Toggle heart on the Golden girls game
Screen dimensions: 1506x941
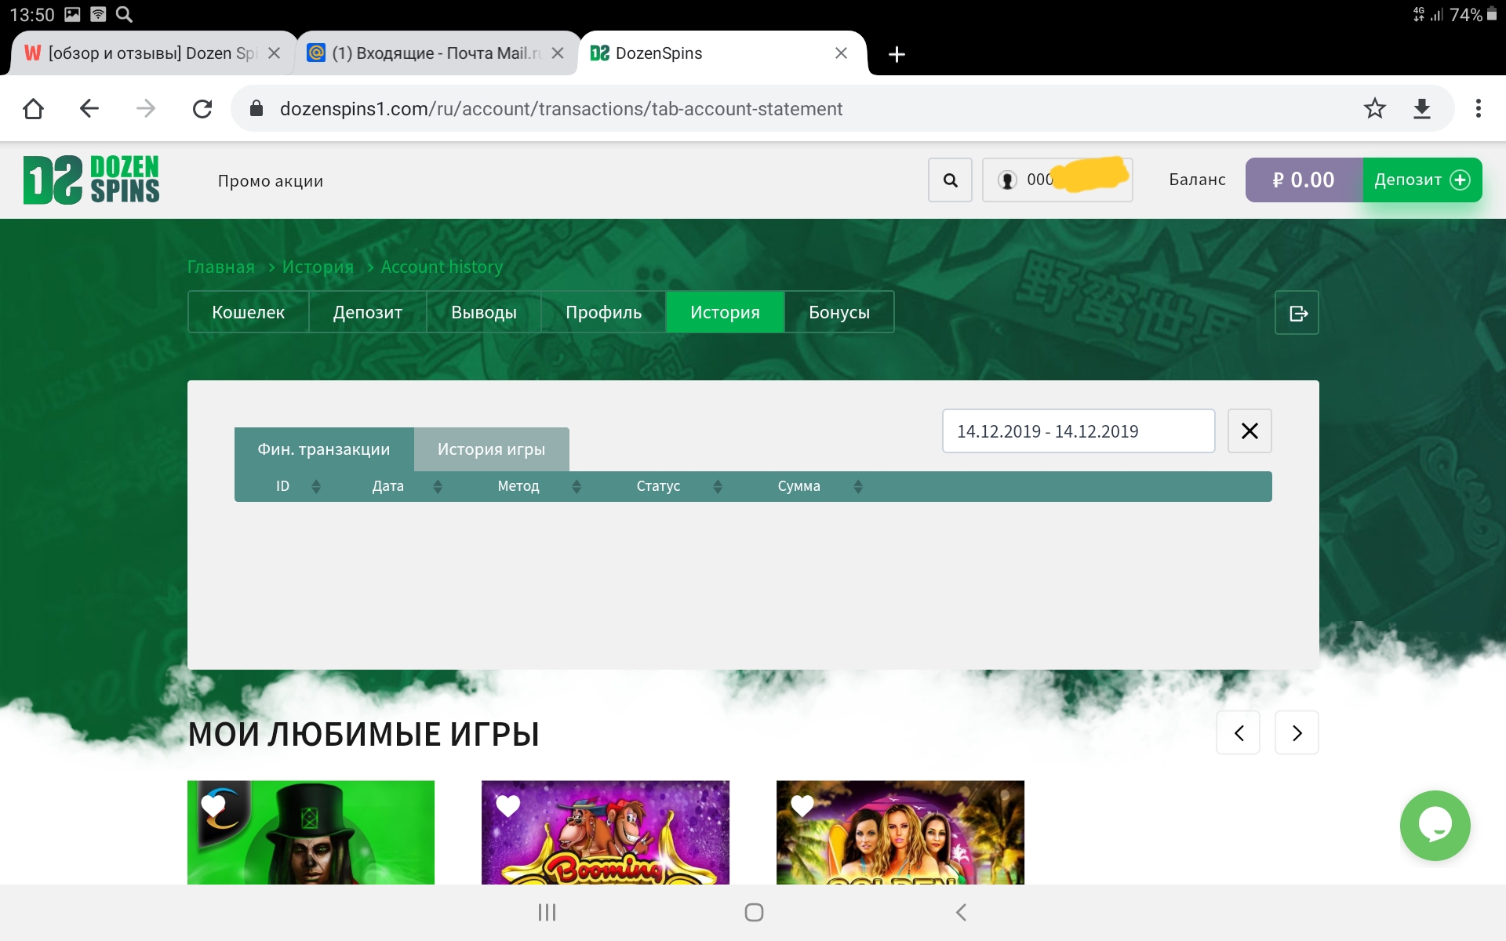(802, 805)
